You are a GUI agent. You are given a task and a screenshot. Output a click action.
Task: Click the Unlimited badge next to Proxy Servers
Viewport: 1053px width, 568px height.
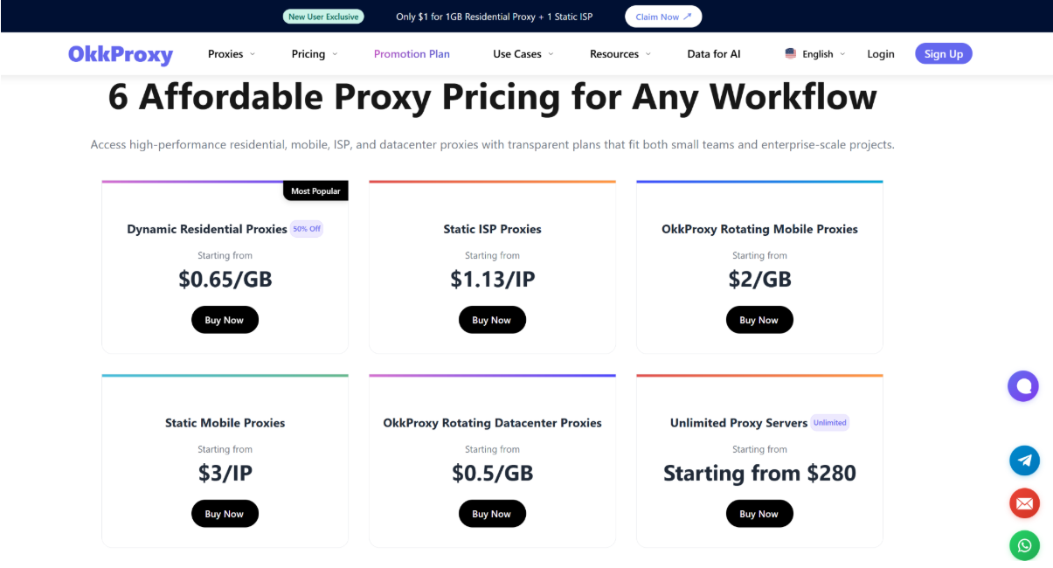(829, 423)
